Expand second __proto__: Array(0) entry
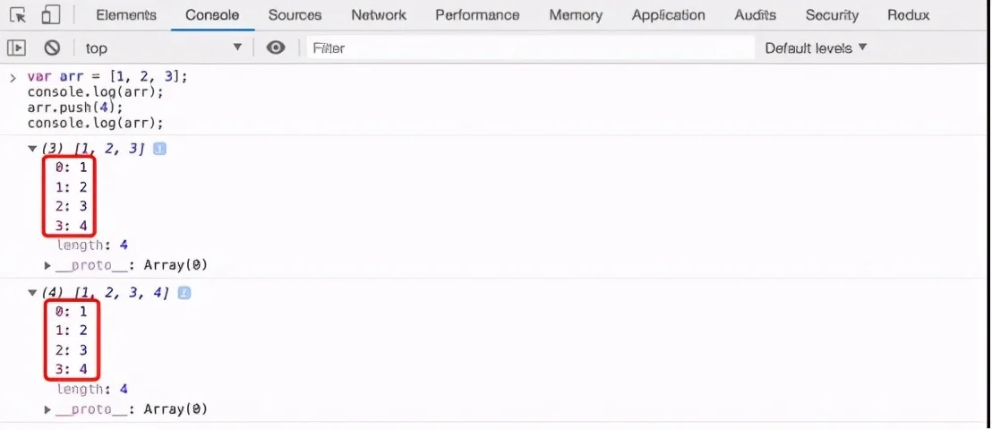 click(x=48, y=409)
